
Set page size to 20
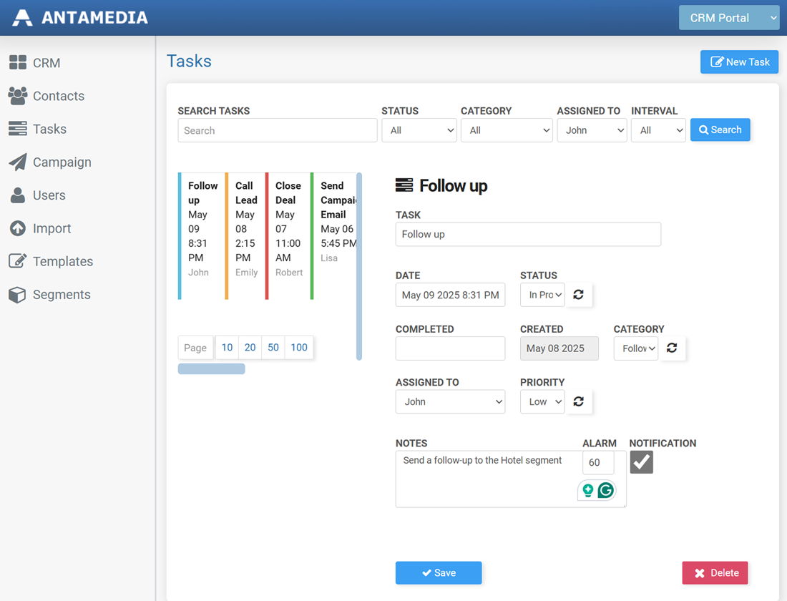250,348
